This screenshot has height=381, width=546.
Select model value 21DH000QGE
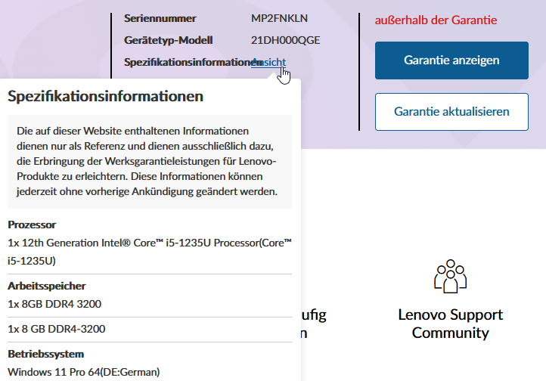(x=285, y=40)
